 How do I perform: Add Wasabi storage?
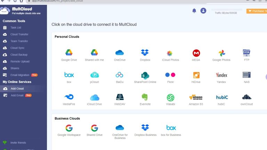pos(170,100)
